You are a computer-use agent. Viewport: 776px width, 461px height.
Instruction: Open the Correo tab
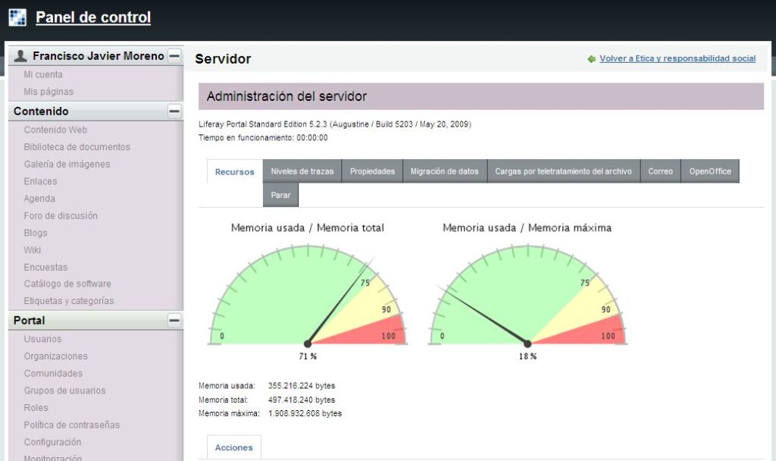pos(660,171)
